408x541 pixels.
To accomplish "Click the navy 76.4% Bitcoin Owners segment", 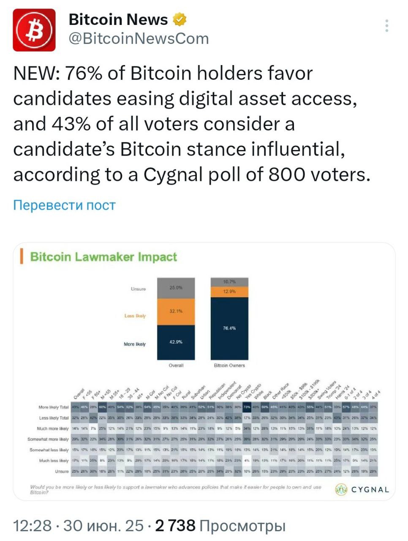I will point(229,328).
